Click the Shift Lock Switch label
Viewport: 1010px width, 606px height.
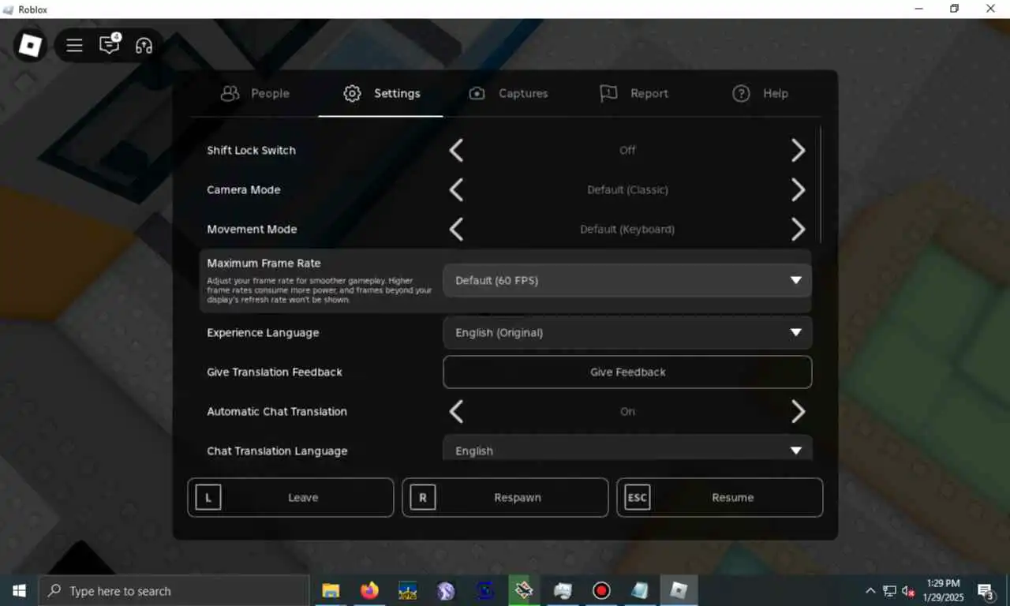[251, 150]
